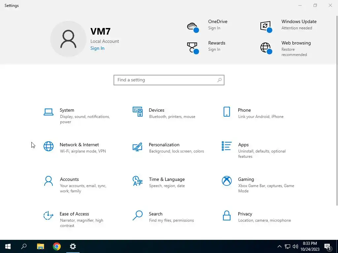Show hidden tray icons chevron

click(x=279, y=246)
